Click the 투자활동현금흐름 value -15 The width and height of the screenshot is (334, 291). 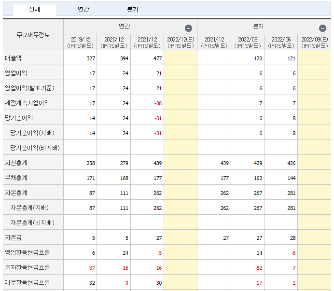[125, 268]
